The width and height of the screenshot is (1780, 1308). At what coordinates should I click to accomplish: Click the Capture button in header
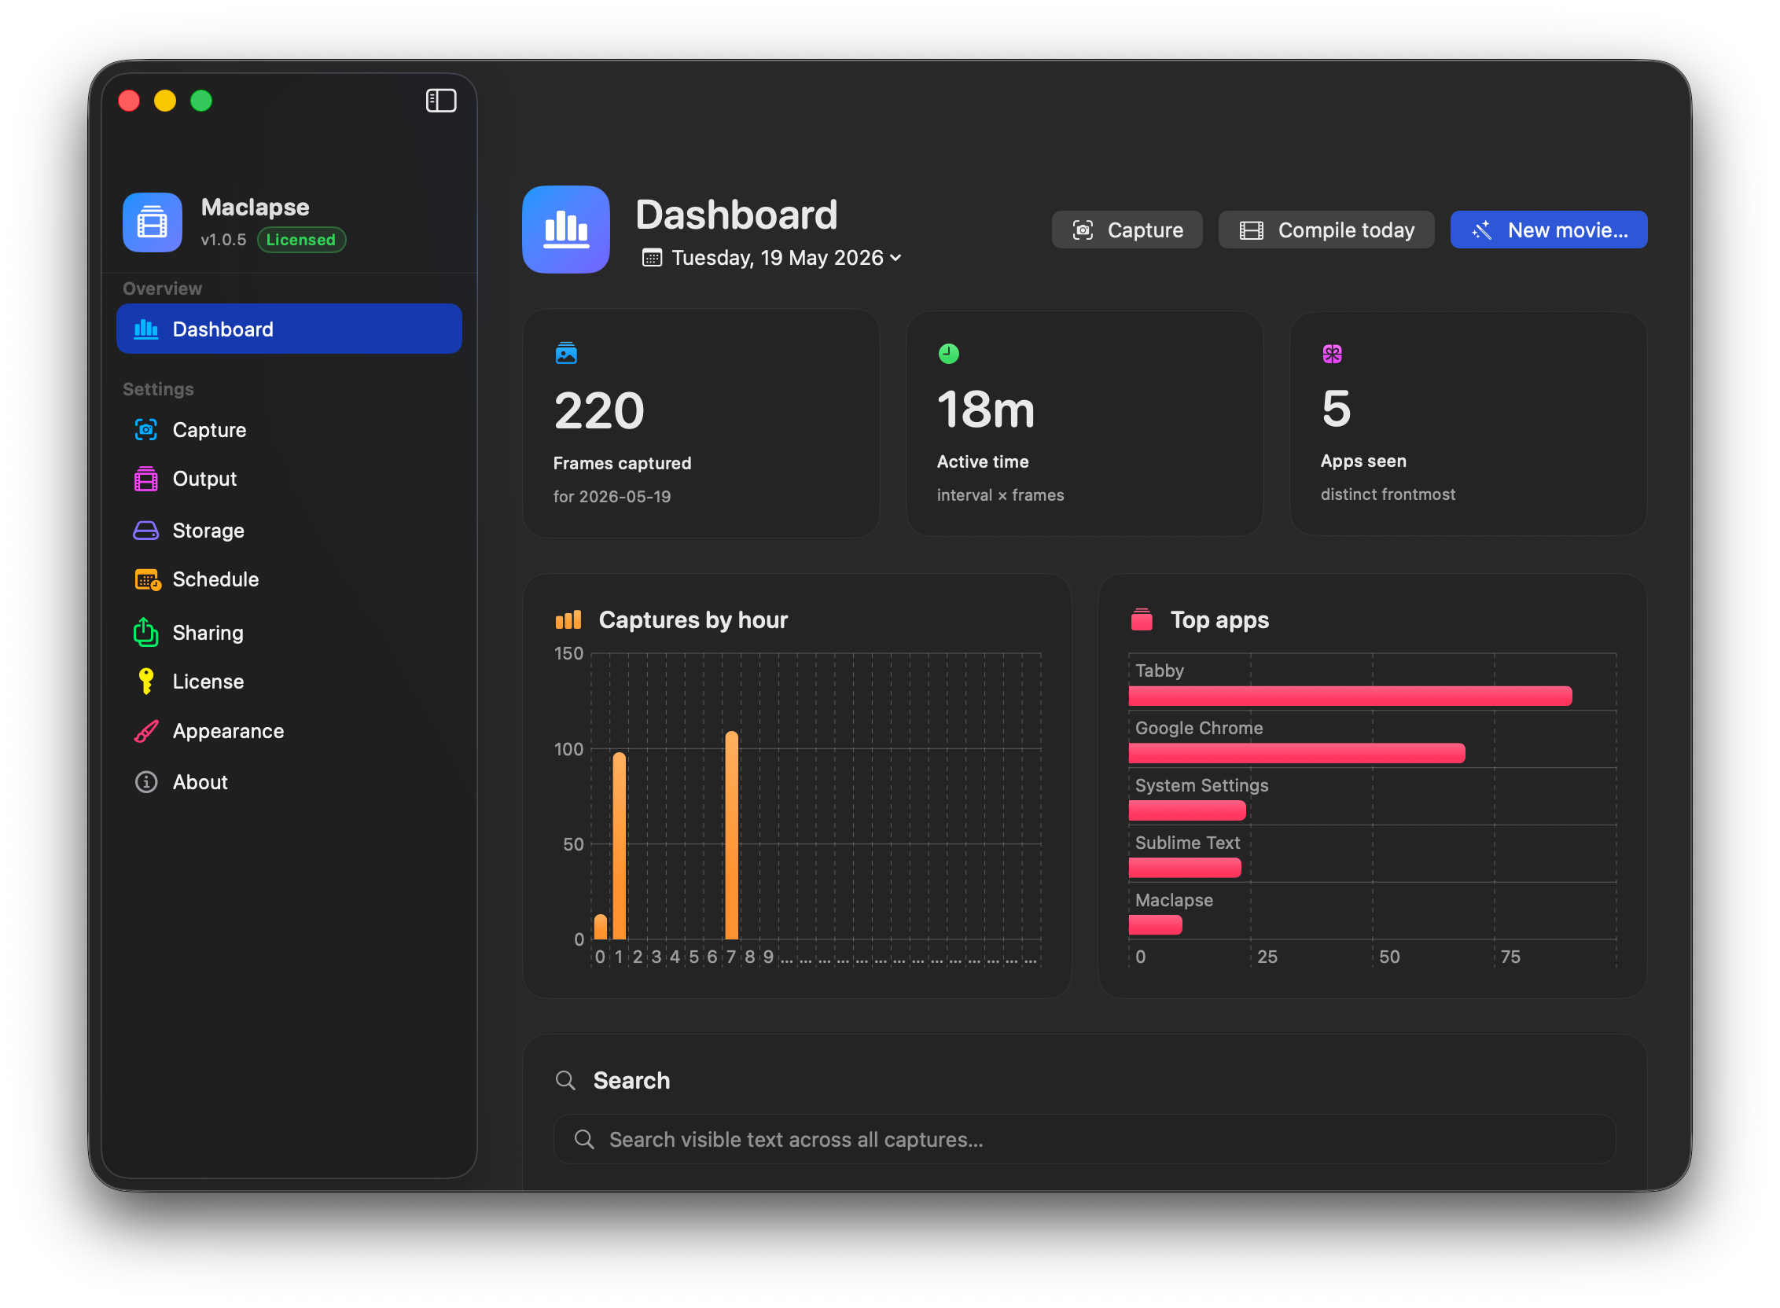1127,230
